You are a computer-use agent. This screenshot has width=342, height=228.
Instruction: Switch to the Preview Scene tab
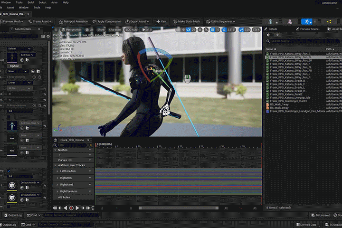(307, 29)
